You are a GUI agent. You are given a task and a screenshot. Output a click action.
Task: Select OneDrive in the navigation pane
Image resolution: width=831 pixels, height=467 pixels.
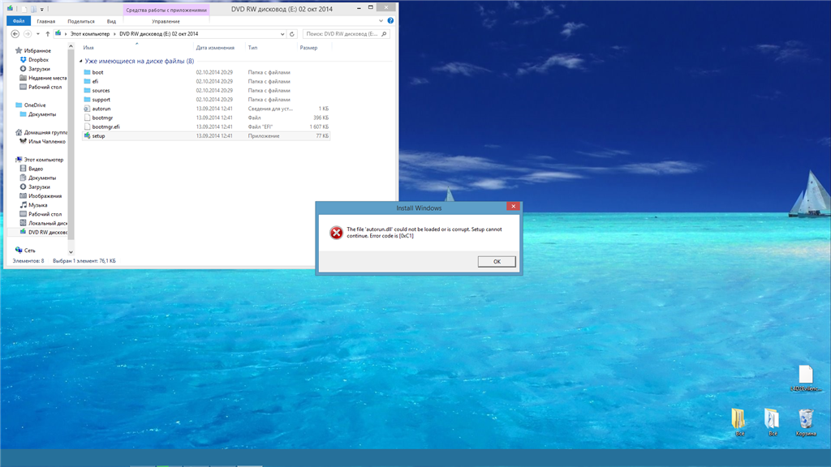(x=31, y=105)
